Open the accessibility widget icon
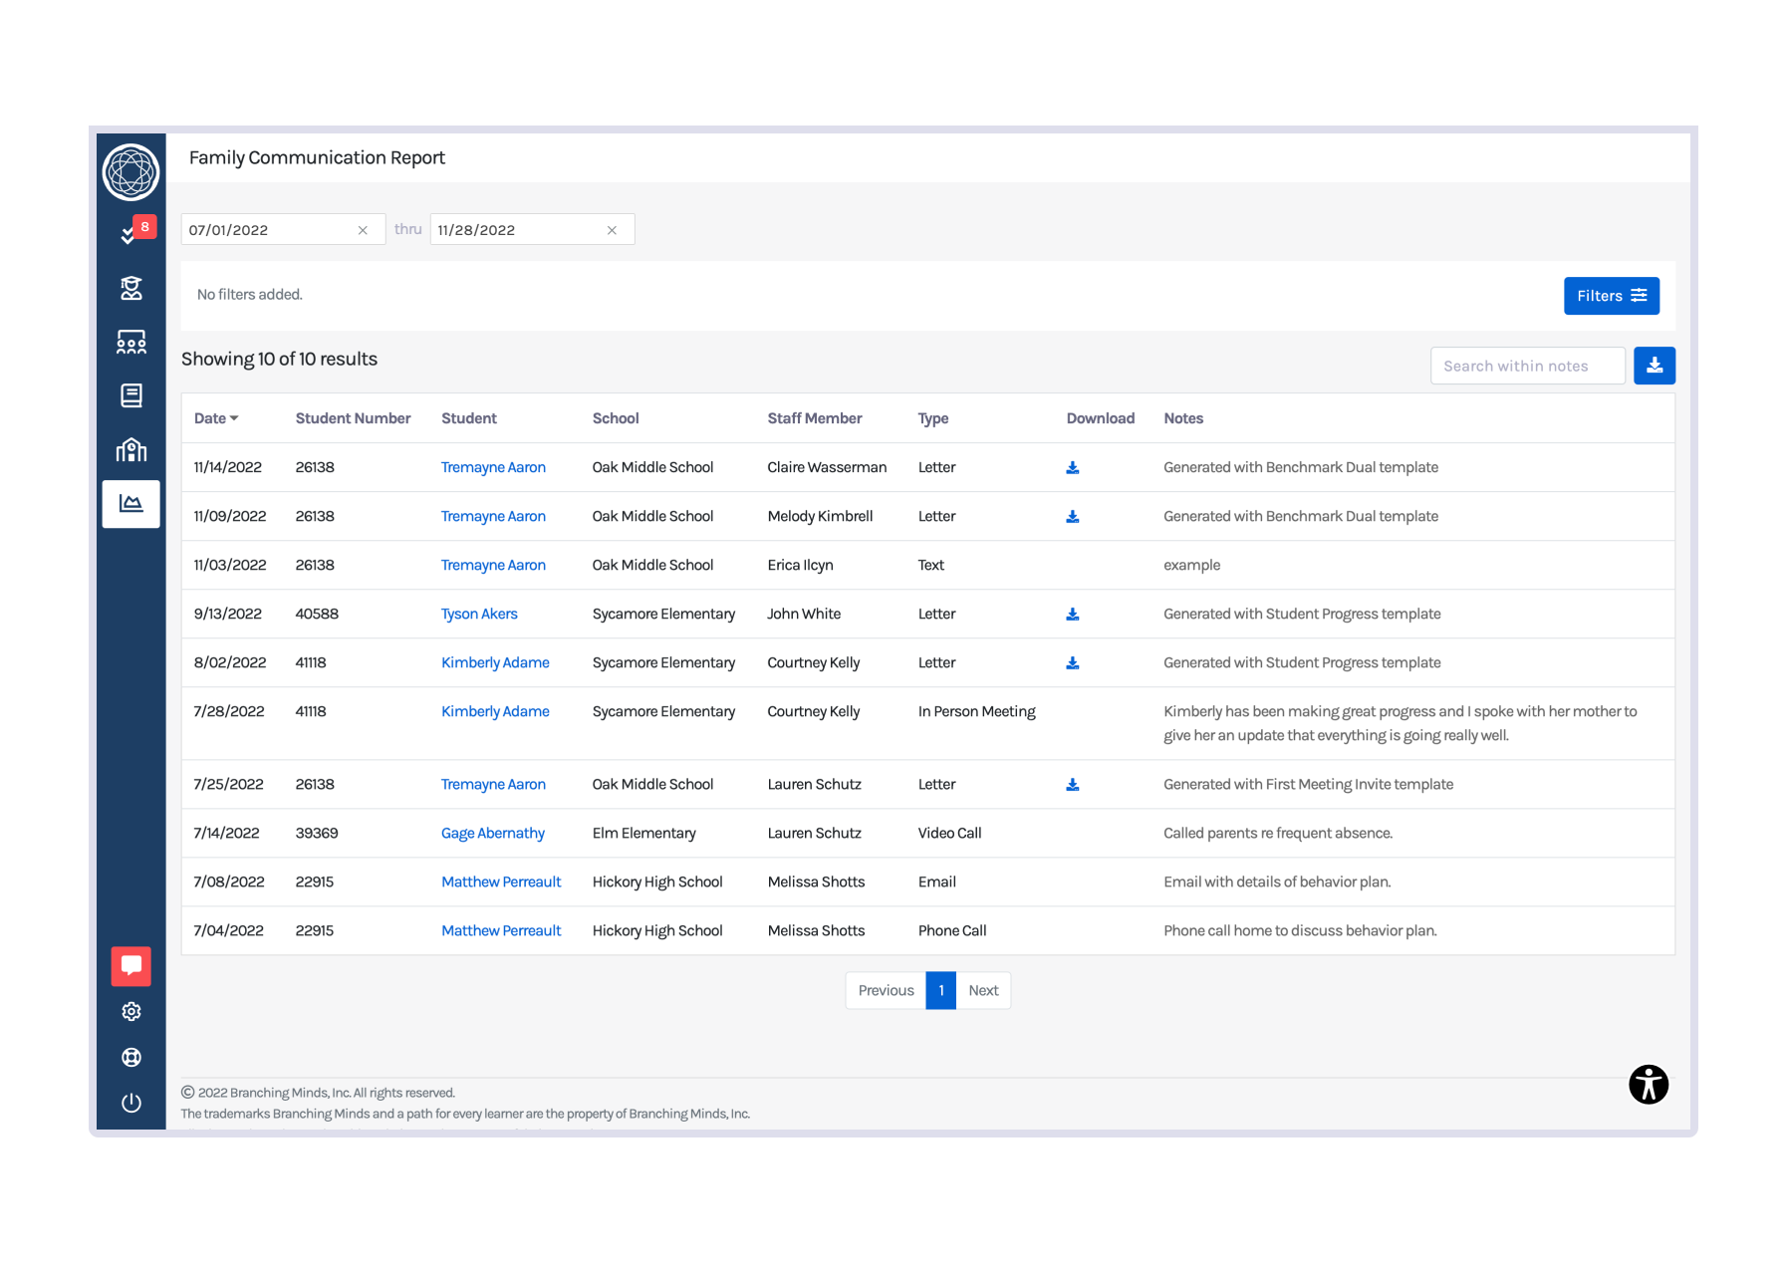Image resolution: width=1787 pixels, height=1263 pixels. tap(1649, 1084)
